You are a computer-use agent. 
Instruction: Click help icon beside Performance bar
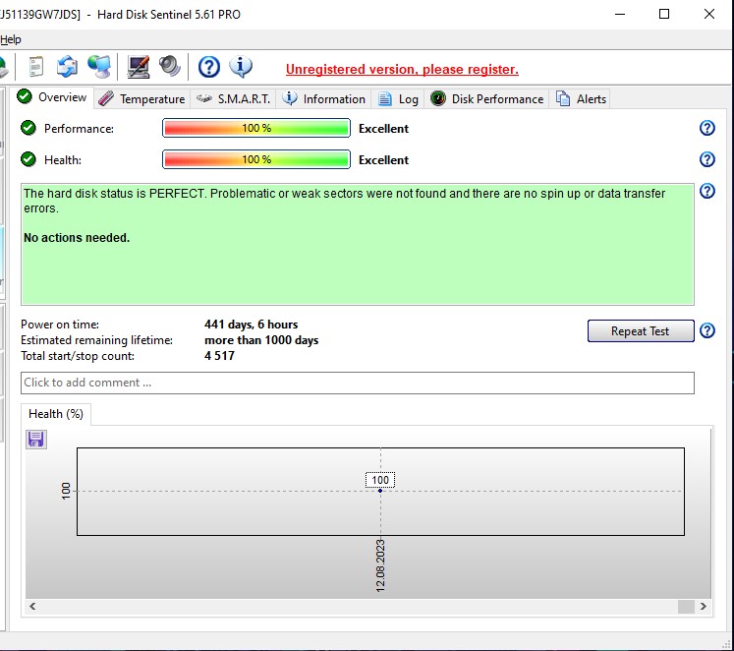click(x=706, y=129)
